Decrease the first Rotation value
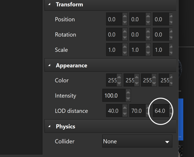The height and width of the screenshot is (157, 194). tap(125, 38)
